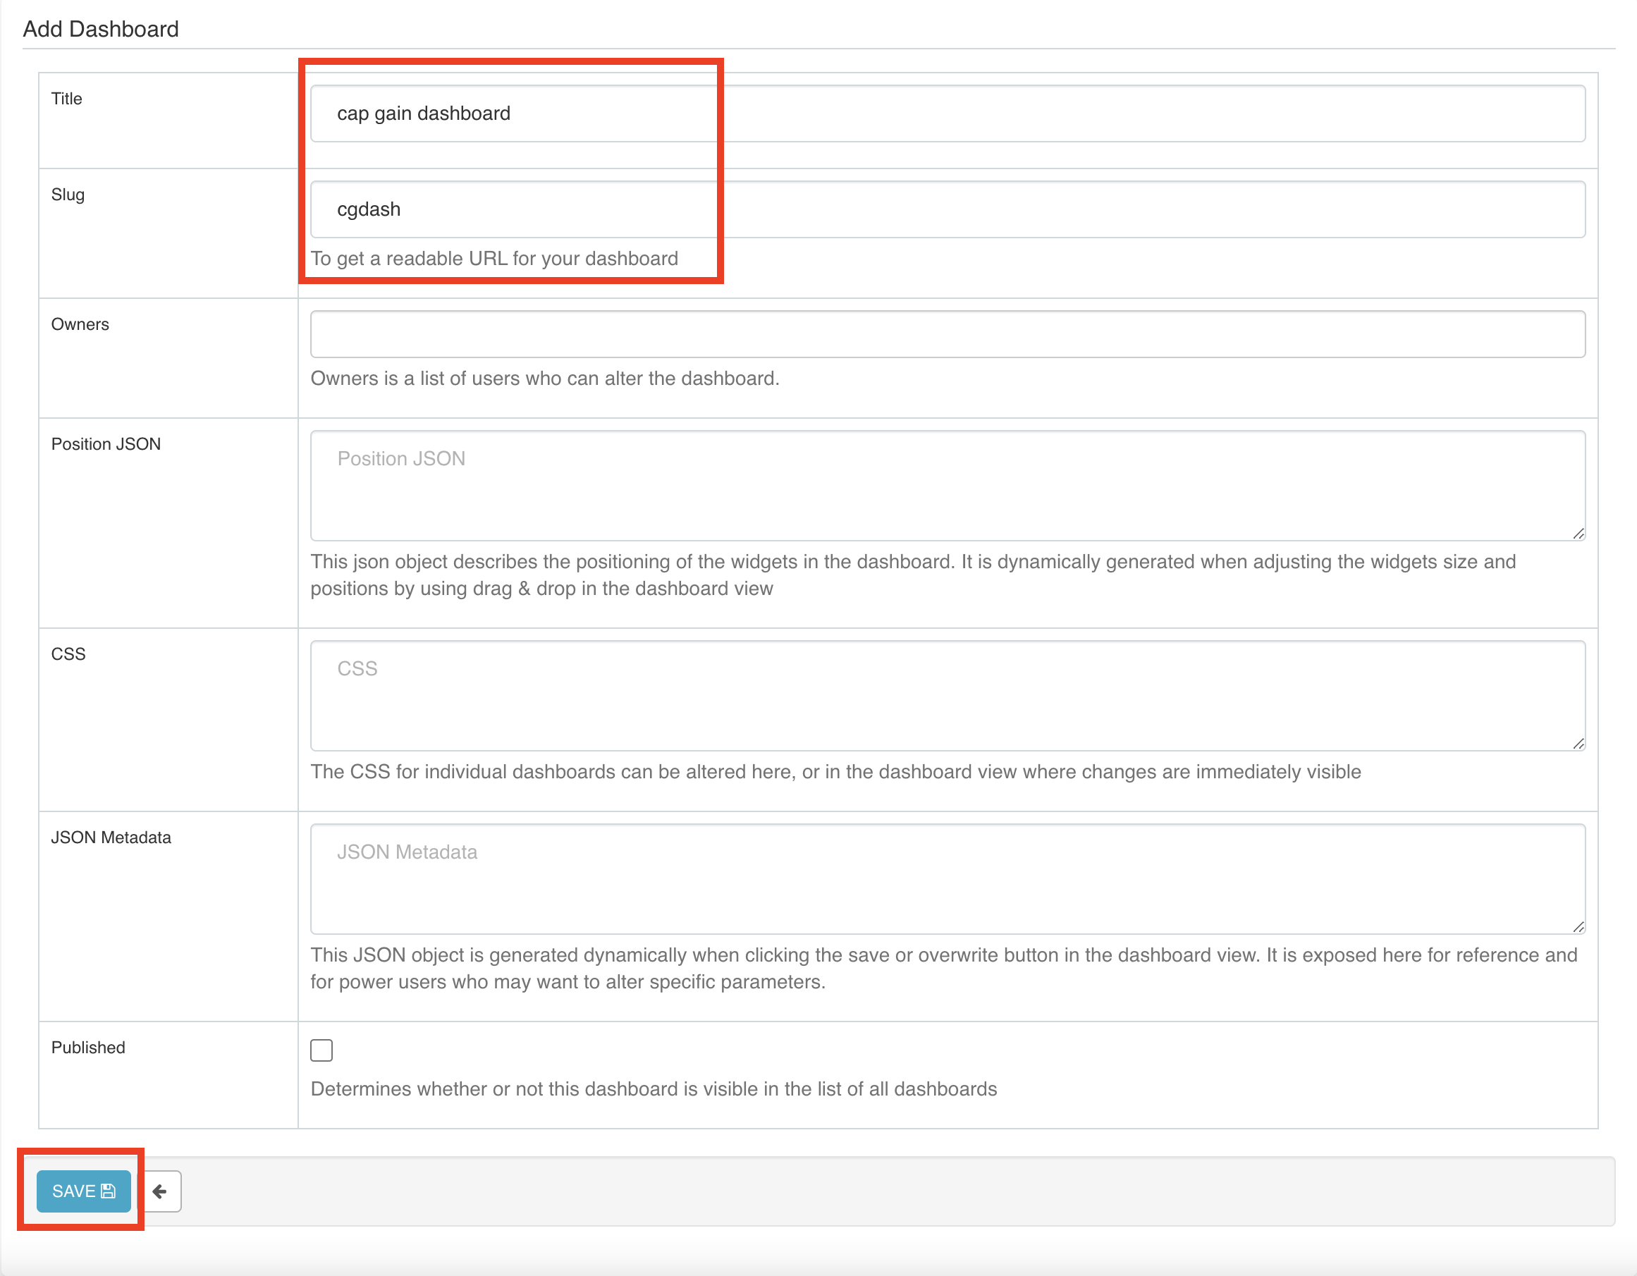Click the CSS row label
This screenshot has height=1276, width=1637.
[68, 654]
